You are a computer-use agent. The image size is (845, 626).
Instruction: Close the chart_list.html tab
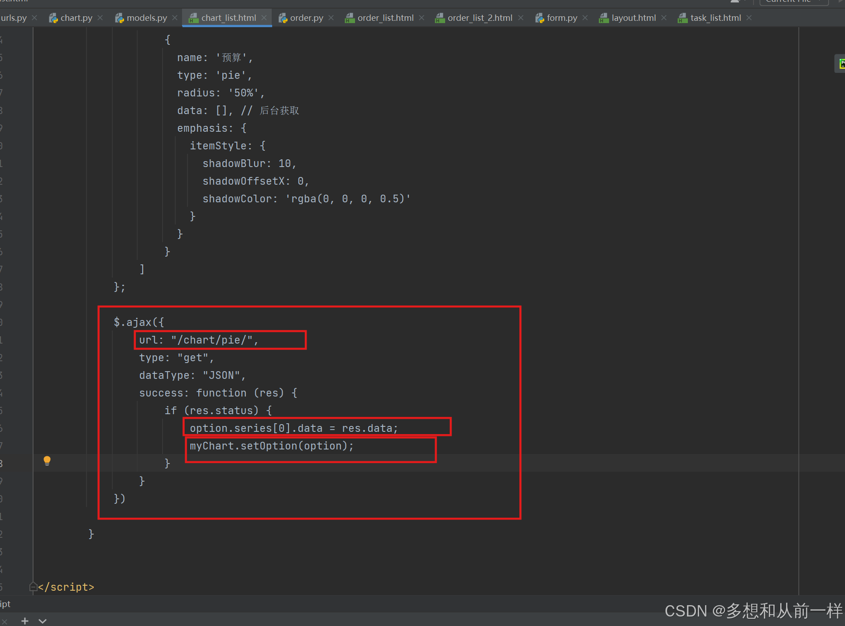(x=264, y=18)
